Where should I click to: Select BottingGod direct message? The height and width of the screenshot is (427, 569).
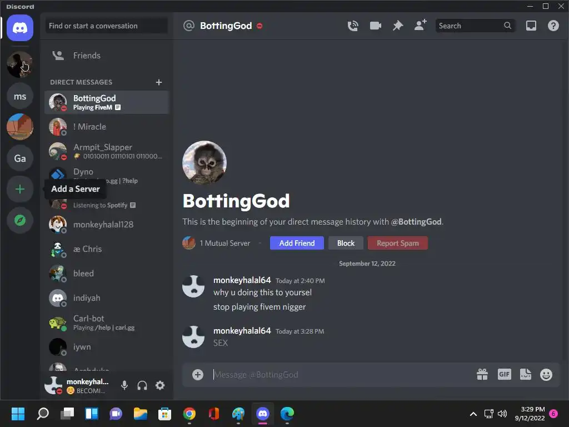coord(107,102)
